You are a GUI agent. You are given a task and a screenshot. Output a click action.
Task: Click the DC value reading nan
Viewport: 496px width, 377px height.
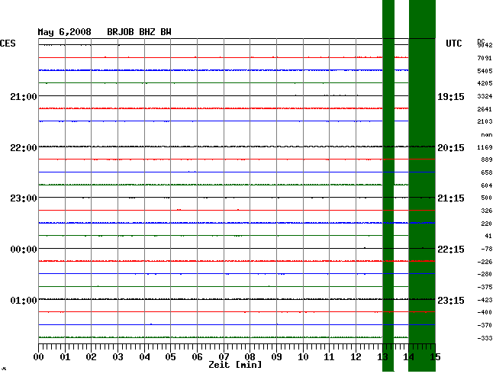(487, 135)
